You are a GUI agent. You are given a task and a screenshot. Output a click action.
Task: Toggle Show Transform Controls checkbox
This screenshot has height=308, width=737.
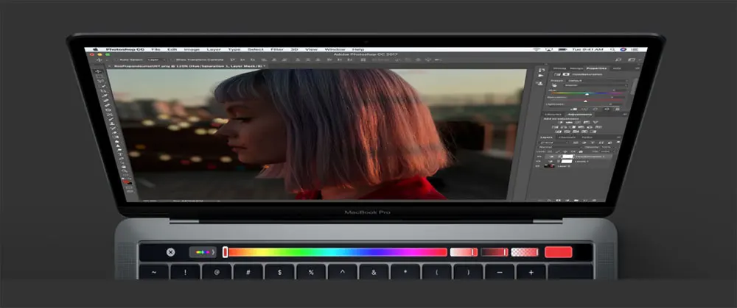pos(172,60)
